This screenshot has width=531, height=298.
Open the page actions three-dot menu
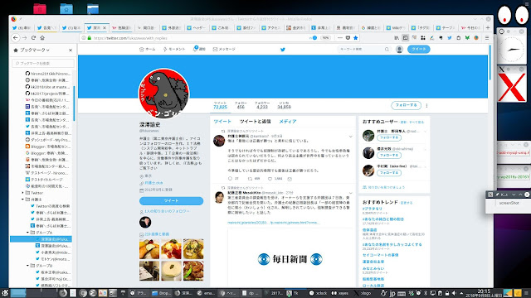[340, 38]
